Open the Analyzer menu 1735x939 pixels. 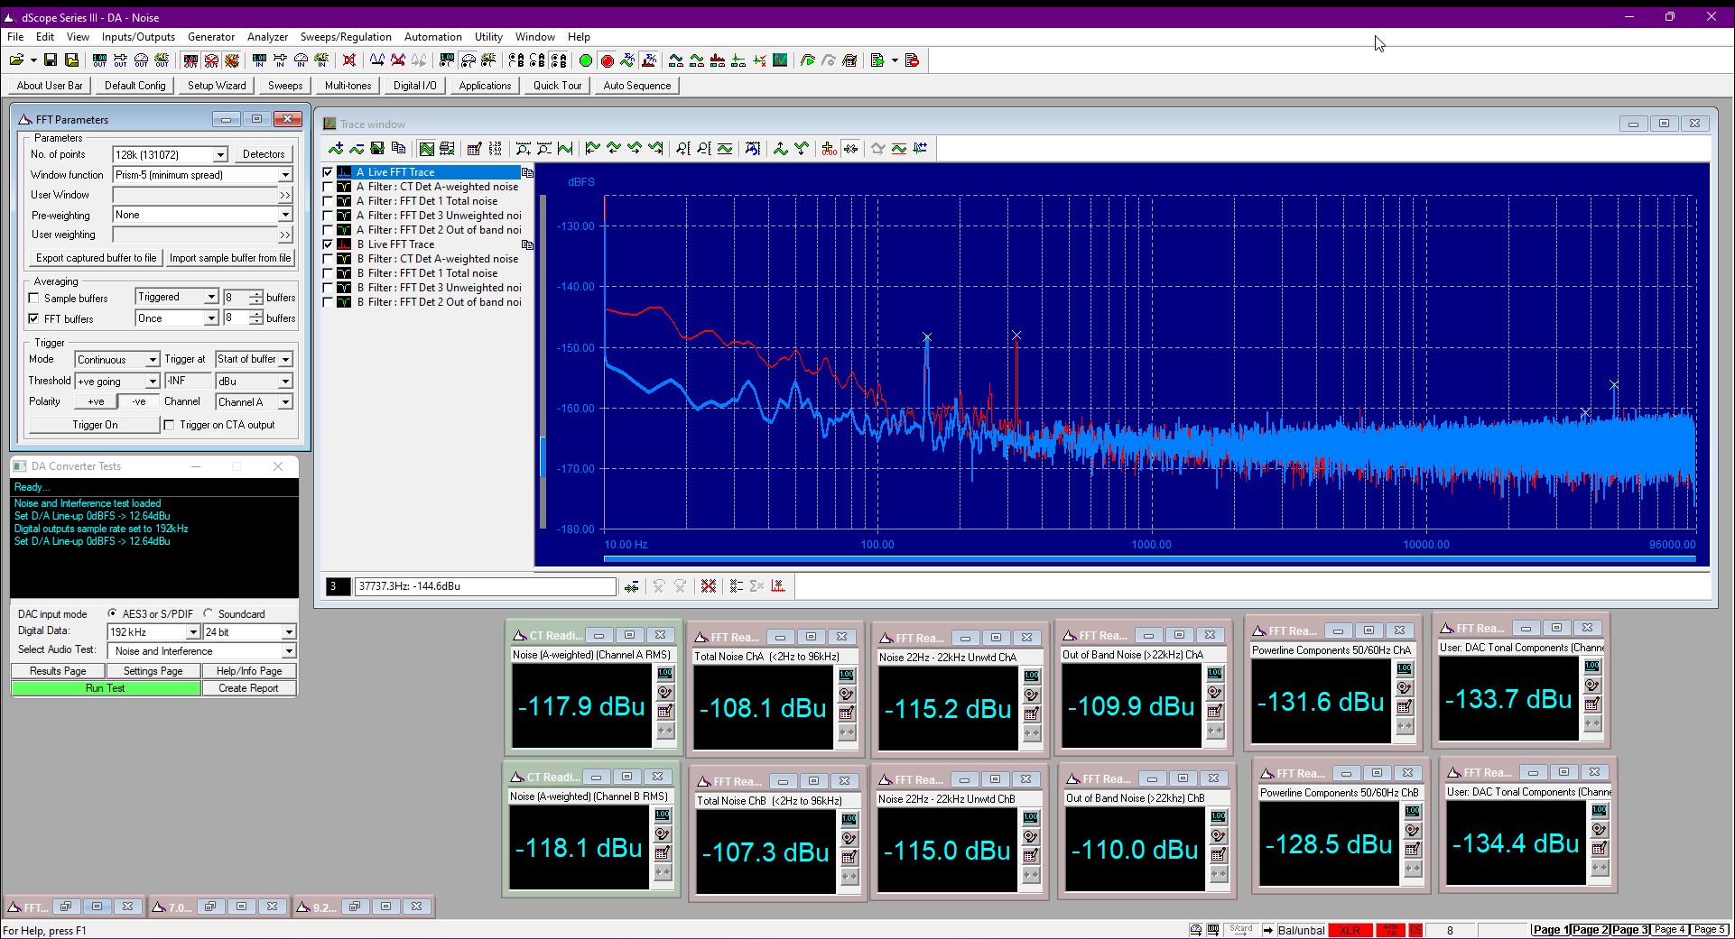[267, 37]
